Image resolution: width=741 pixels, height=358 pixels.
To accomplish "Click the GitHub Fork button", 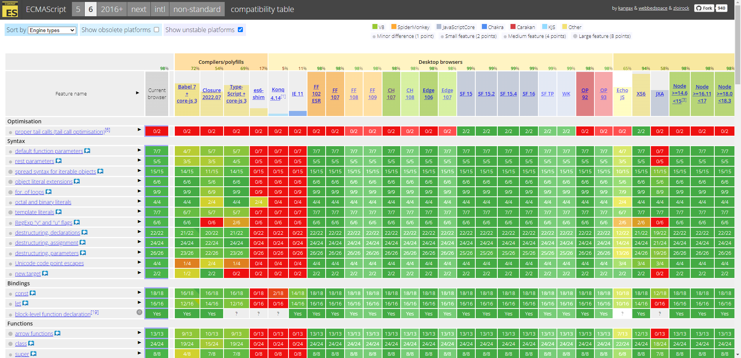I will 704,8.
